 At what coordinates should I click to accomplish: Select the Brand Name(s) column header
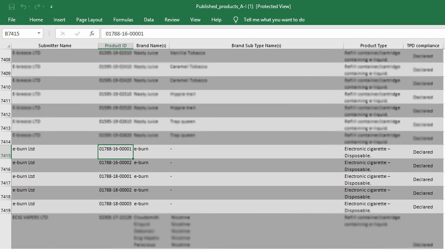tap(151, 46)
